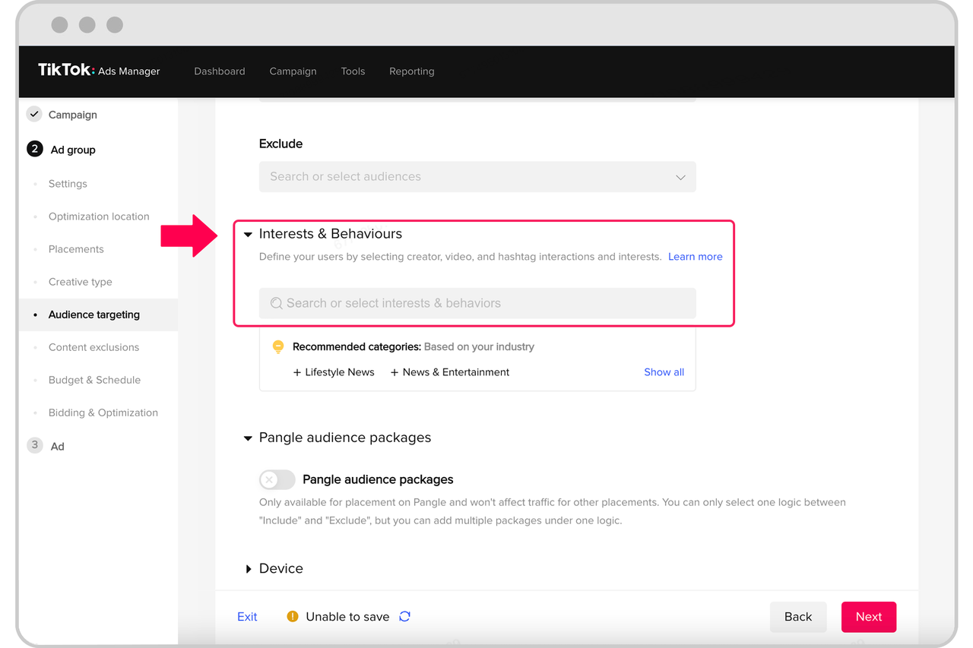Click the search icon in interests field
973x648 pixels.
coord(276,303)
